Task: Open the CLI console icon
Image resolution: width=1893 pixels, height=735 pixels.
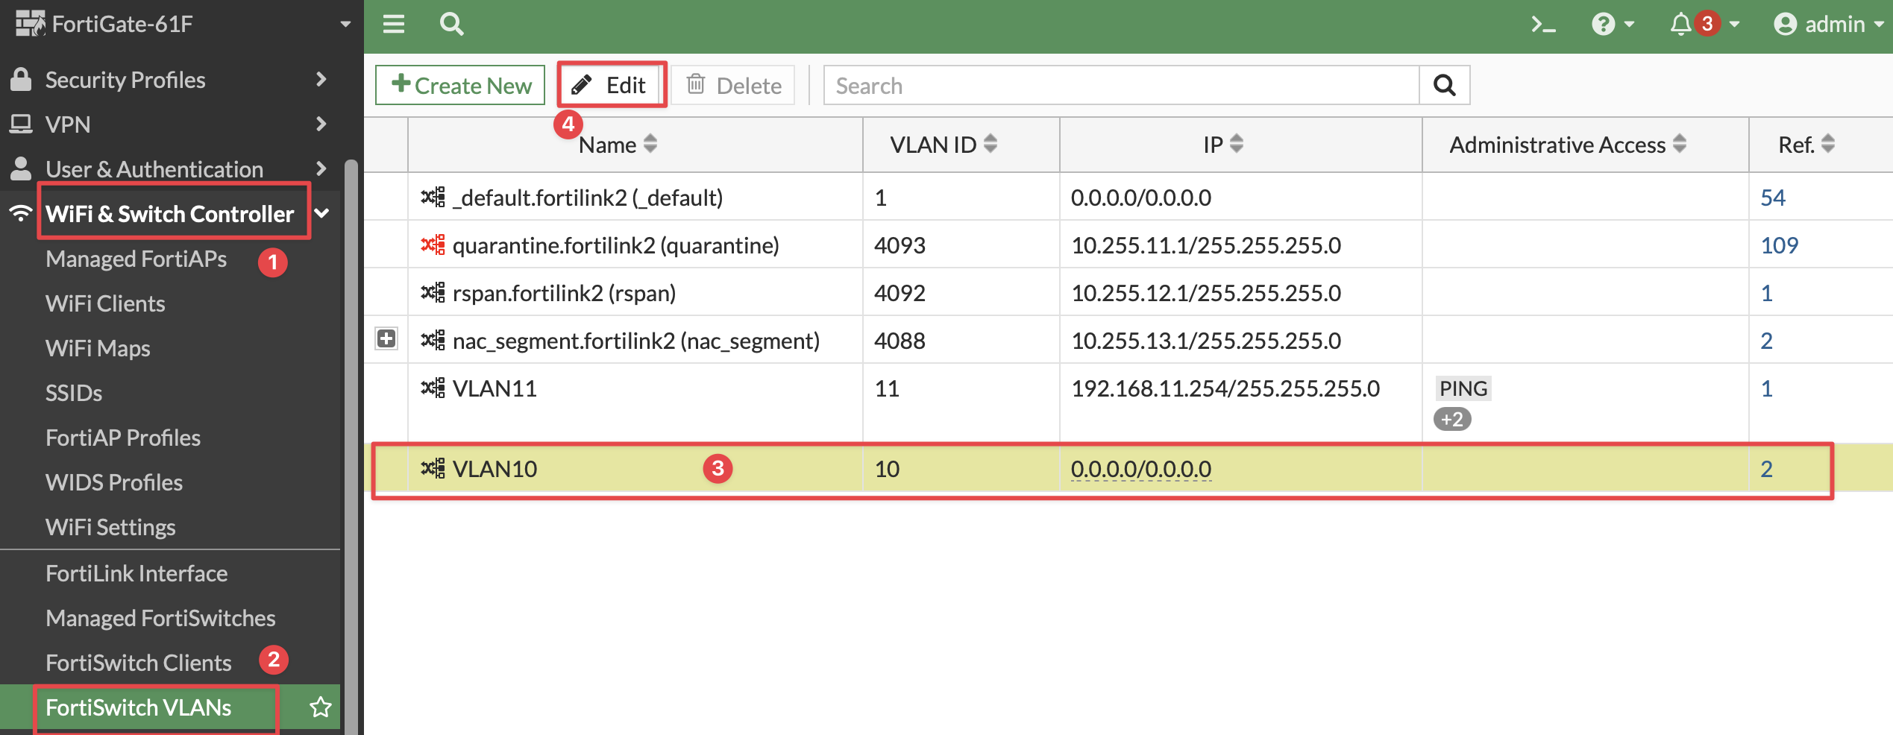Action: tap(1542, 25)
